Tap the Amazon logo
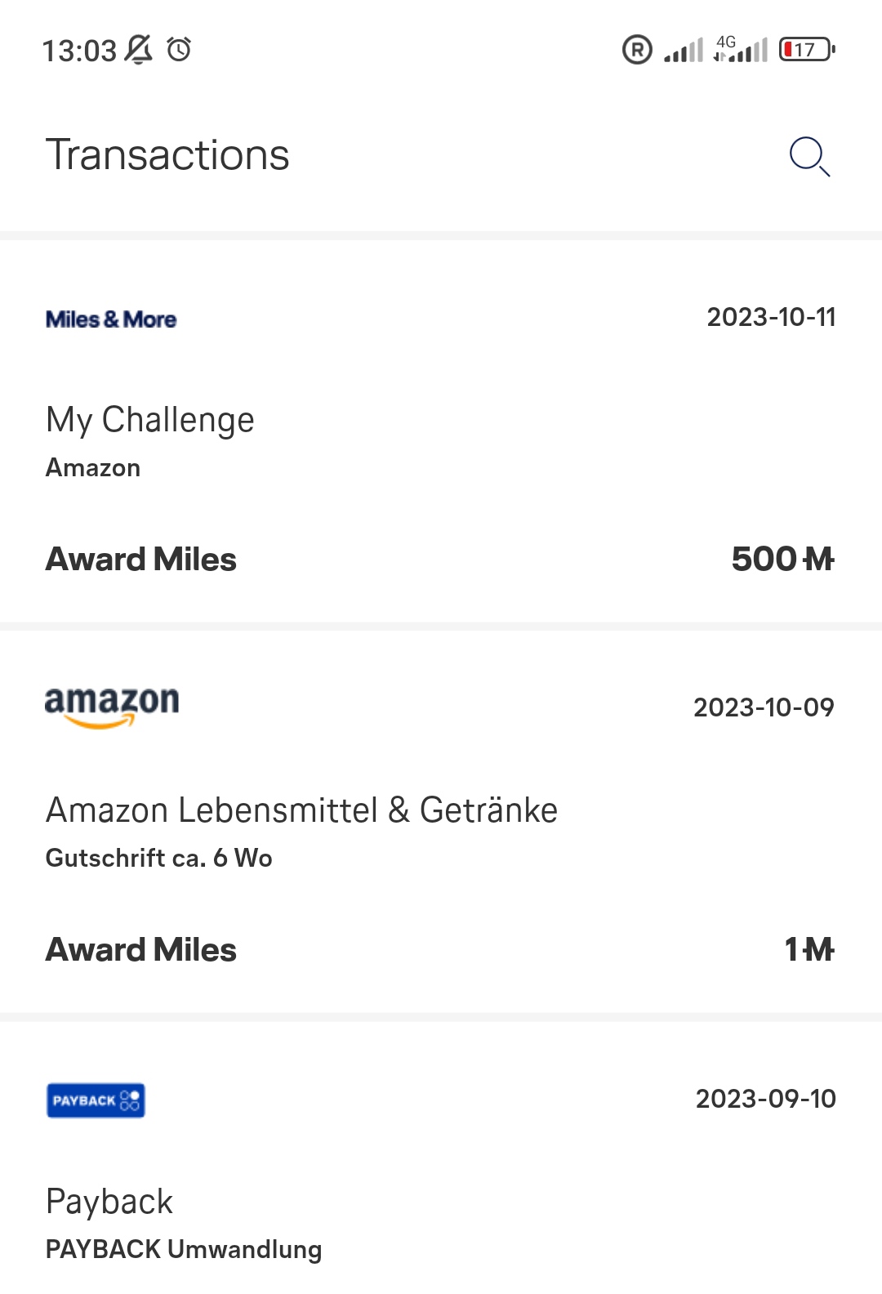 click(112, 706)
